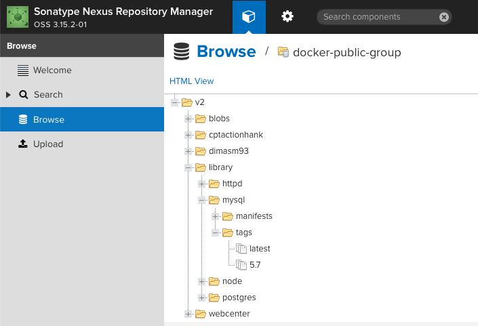
Task: Open the Upload sidebar item
Action: click(x=82, y=144)
